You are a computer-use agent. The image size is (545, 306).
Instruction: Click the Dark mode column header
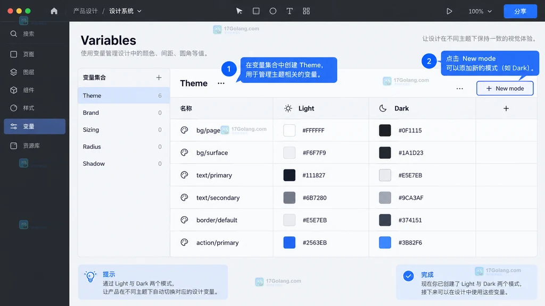[x=422, y=108]
